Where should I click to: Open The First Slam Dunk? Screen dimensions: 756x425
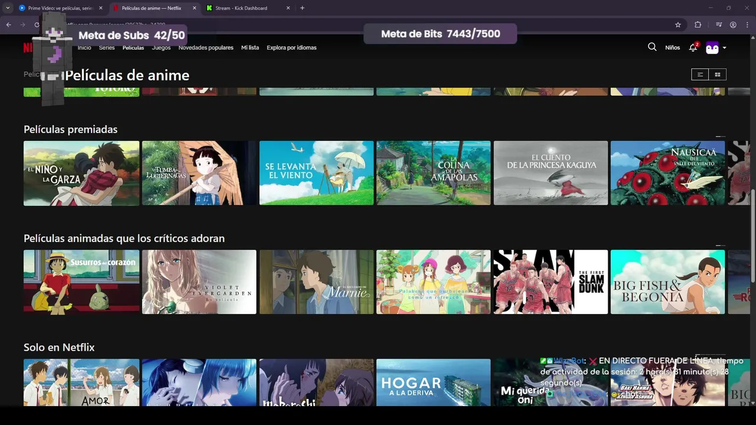pyautogui.click(x=550, y=282)
